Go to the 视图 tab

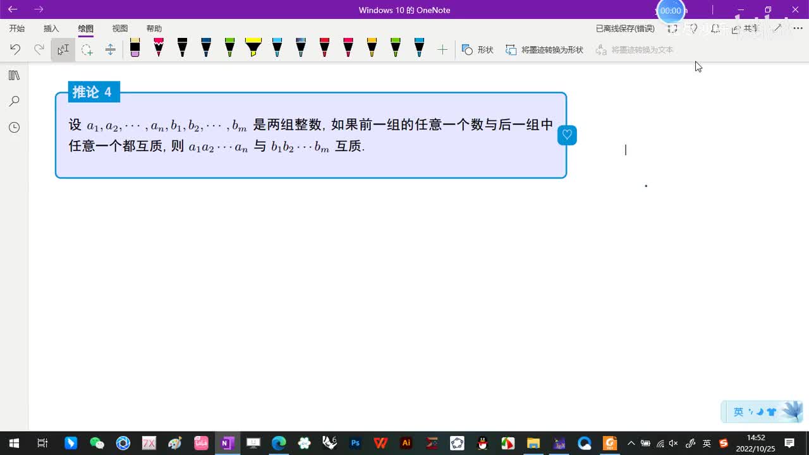point(120,28)
